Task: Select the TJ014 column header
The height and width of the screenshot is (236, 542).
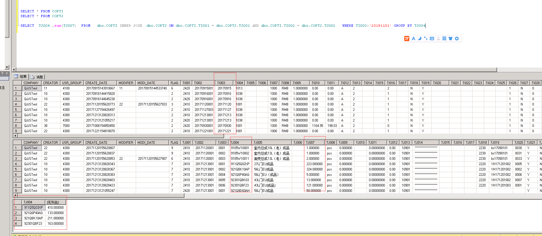Action: pos(425,142)
